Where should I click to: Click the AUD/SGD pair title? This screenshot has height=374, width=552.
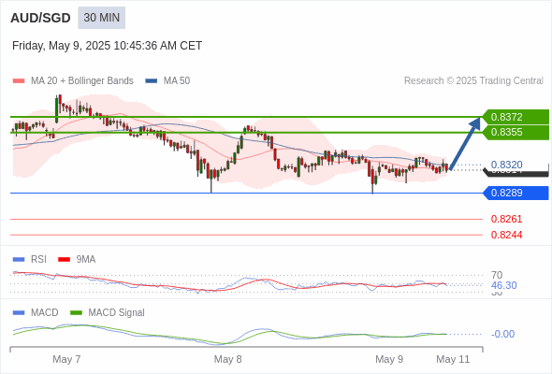pyautogui.click(x=40, y=18)
